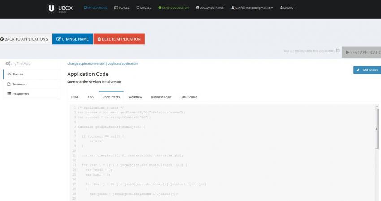The width and height of the screenshot is (381, 201).
Task: Switch to the HTML tab
Action: pyautogui.click(x=75, y=97)
